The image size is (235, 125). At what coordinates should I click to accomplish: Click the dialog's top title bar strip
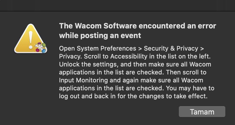117,5
